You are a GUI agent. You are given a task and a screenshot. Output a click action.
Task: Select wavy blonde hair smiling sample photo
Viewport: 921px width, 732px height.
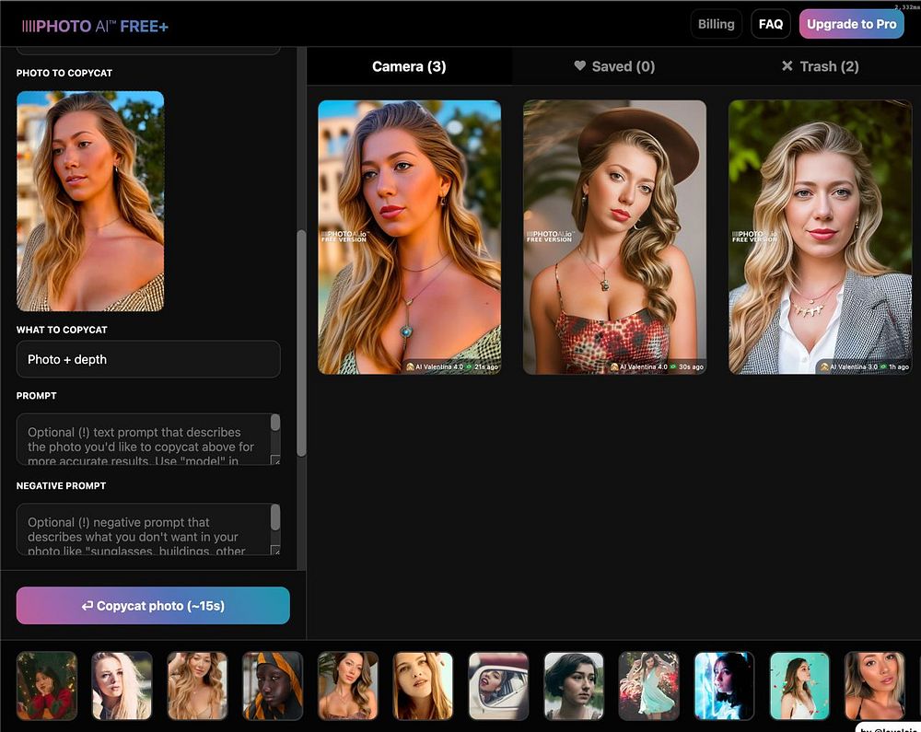197,686
